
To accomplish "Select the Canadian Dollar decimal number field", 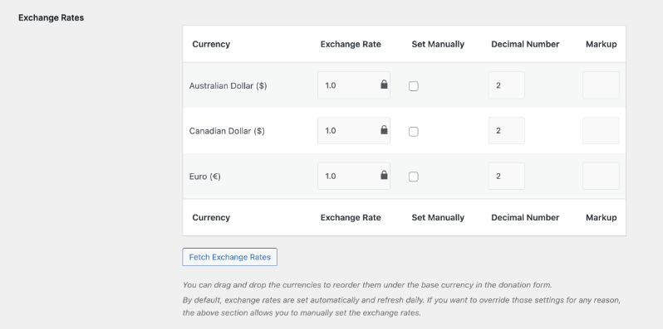I will (x=506, y=131).
